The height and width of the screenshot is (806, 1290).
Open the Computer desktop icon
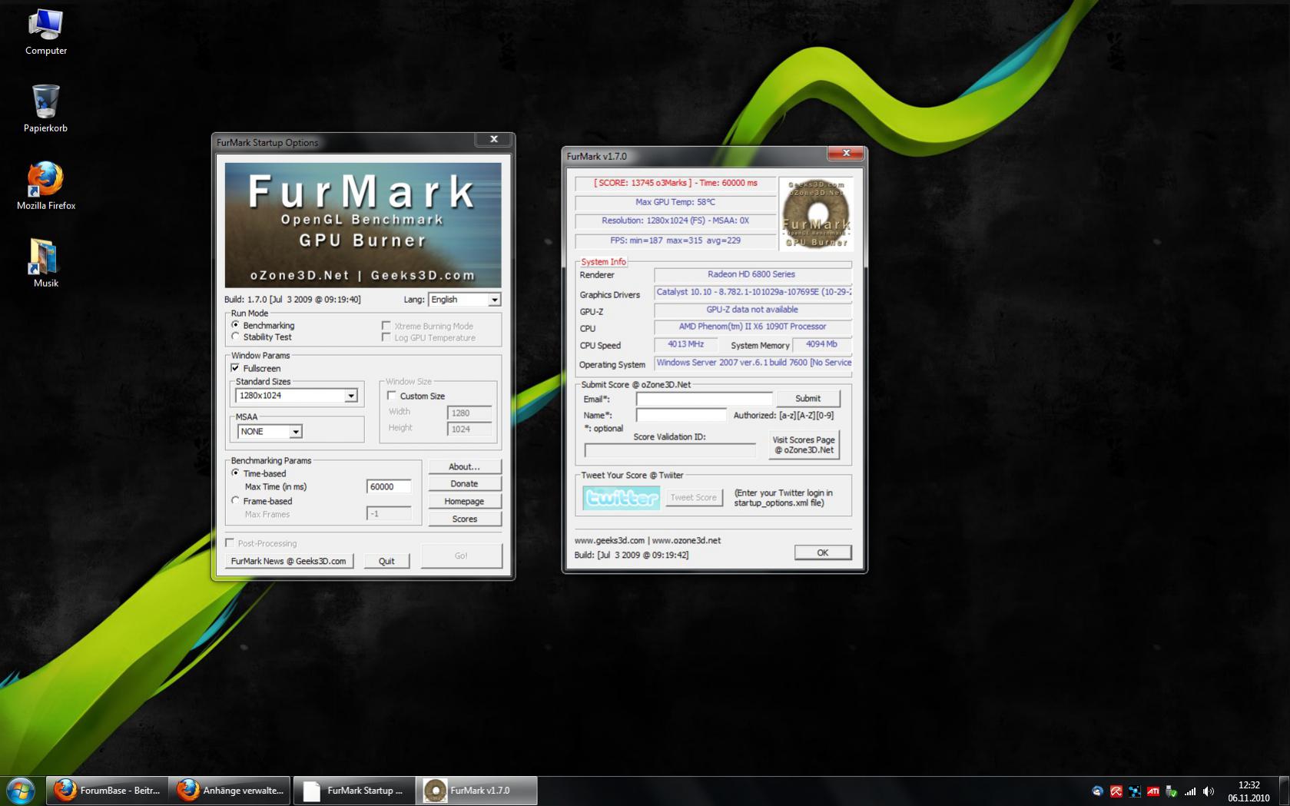(x=45, y=32)
